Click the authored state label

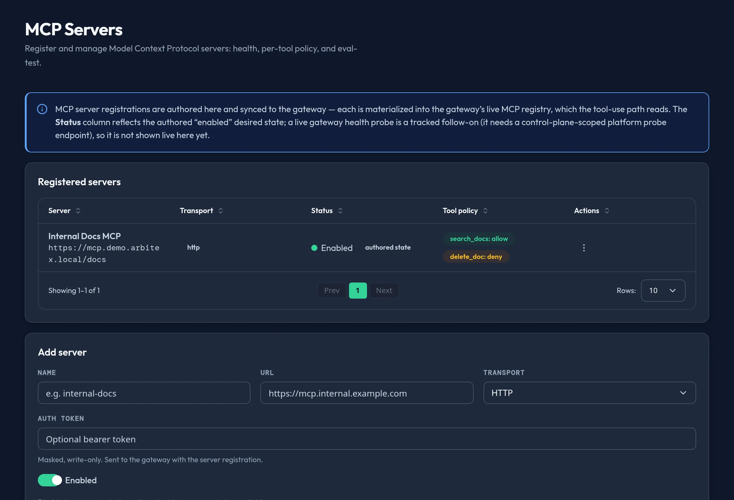388,248
